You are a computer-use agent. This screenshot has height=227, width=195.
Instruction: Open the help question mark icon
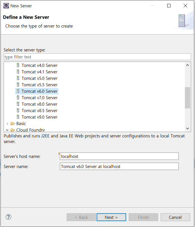coord(8,217)
